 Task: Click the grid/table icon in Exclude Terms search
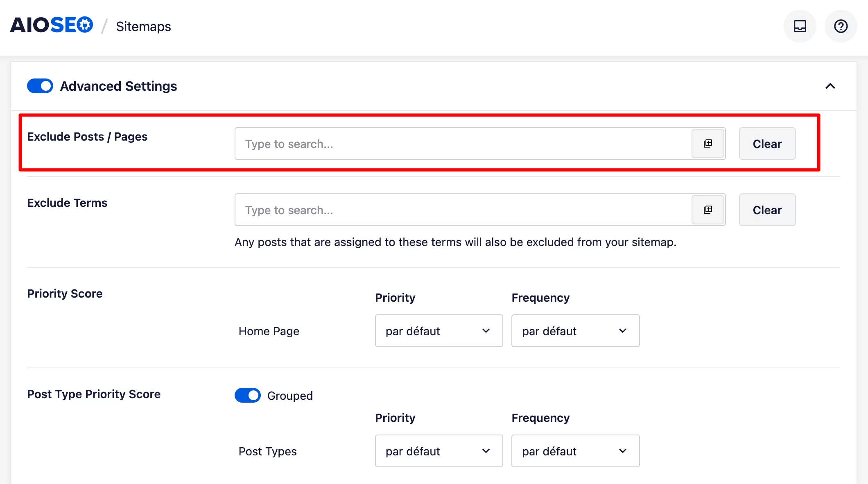[708, 209]
